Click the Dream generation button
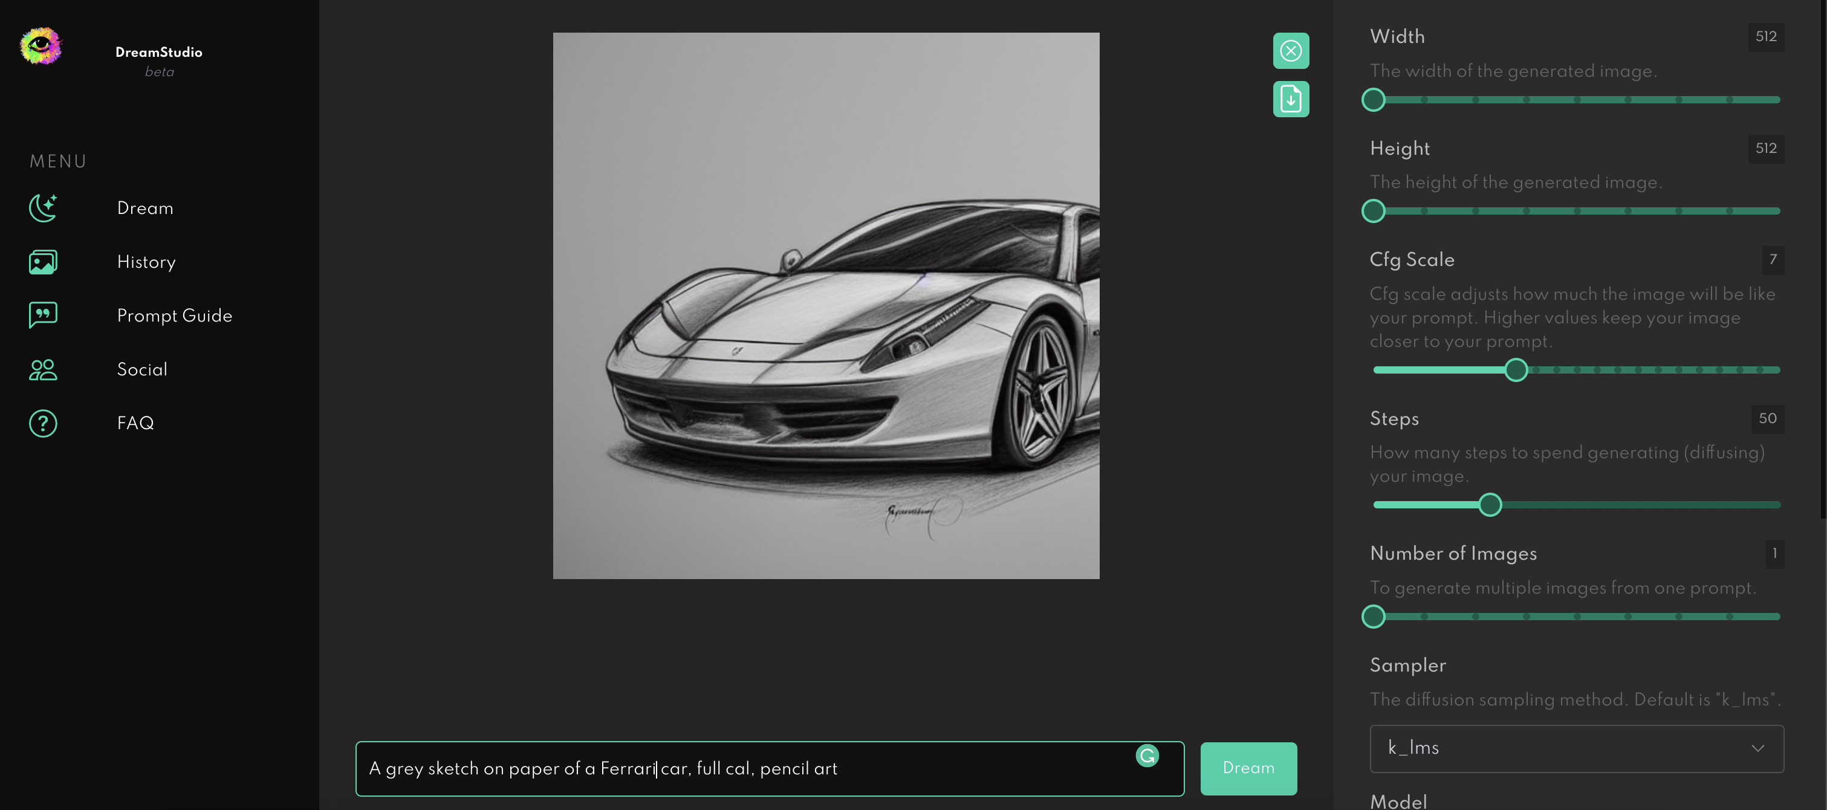Screen dimensions: 1827x810 point(1249,768)
